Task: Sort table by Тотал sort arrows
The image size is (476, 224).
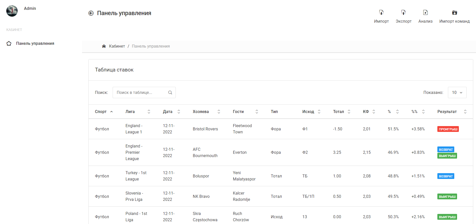Action: point(349,111)
